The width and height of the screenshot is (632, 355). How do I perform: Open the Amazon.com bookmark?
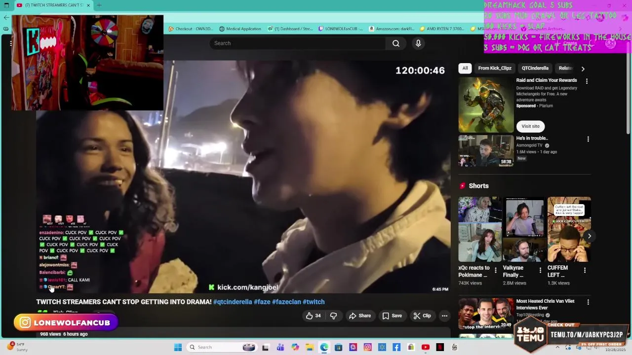click(392, 29)
